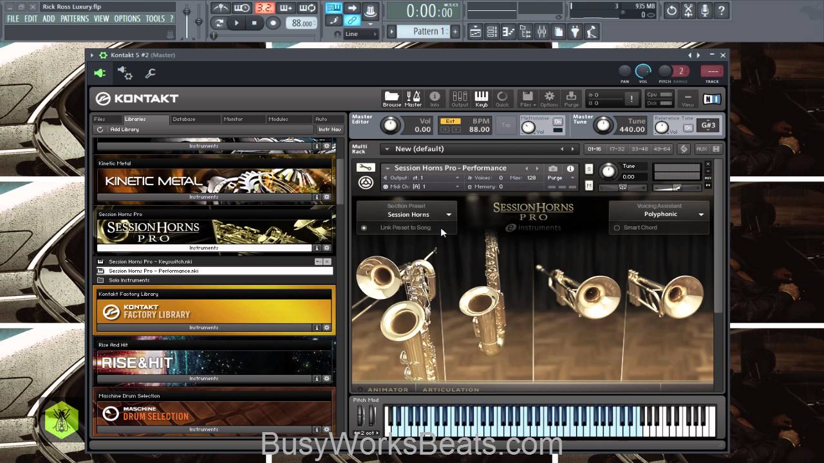Click the Info icon in Kontakt header

pyautogui.click(x=435, y=98)
